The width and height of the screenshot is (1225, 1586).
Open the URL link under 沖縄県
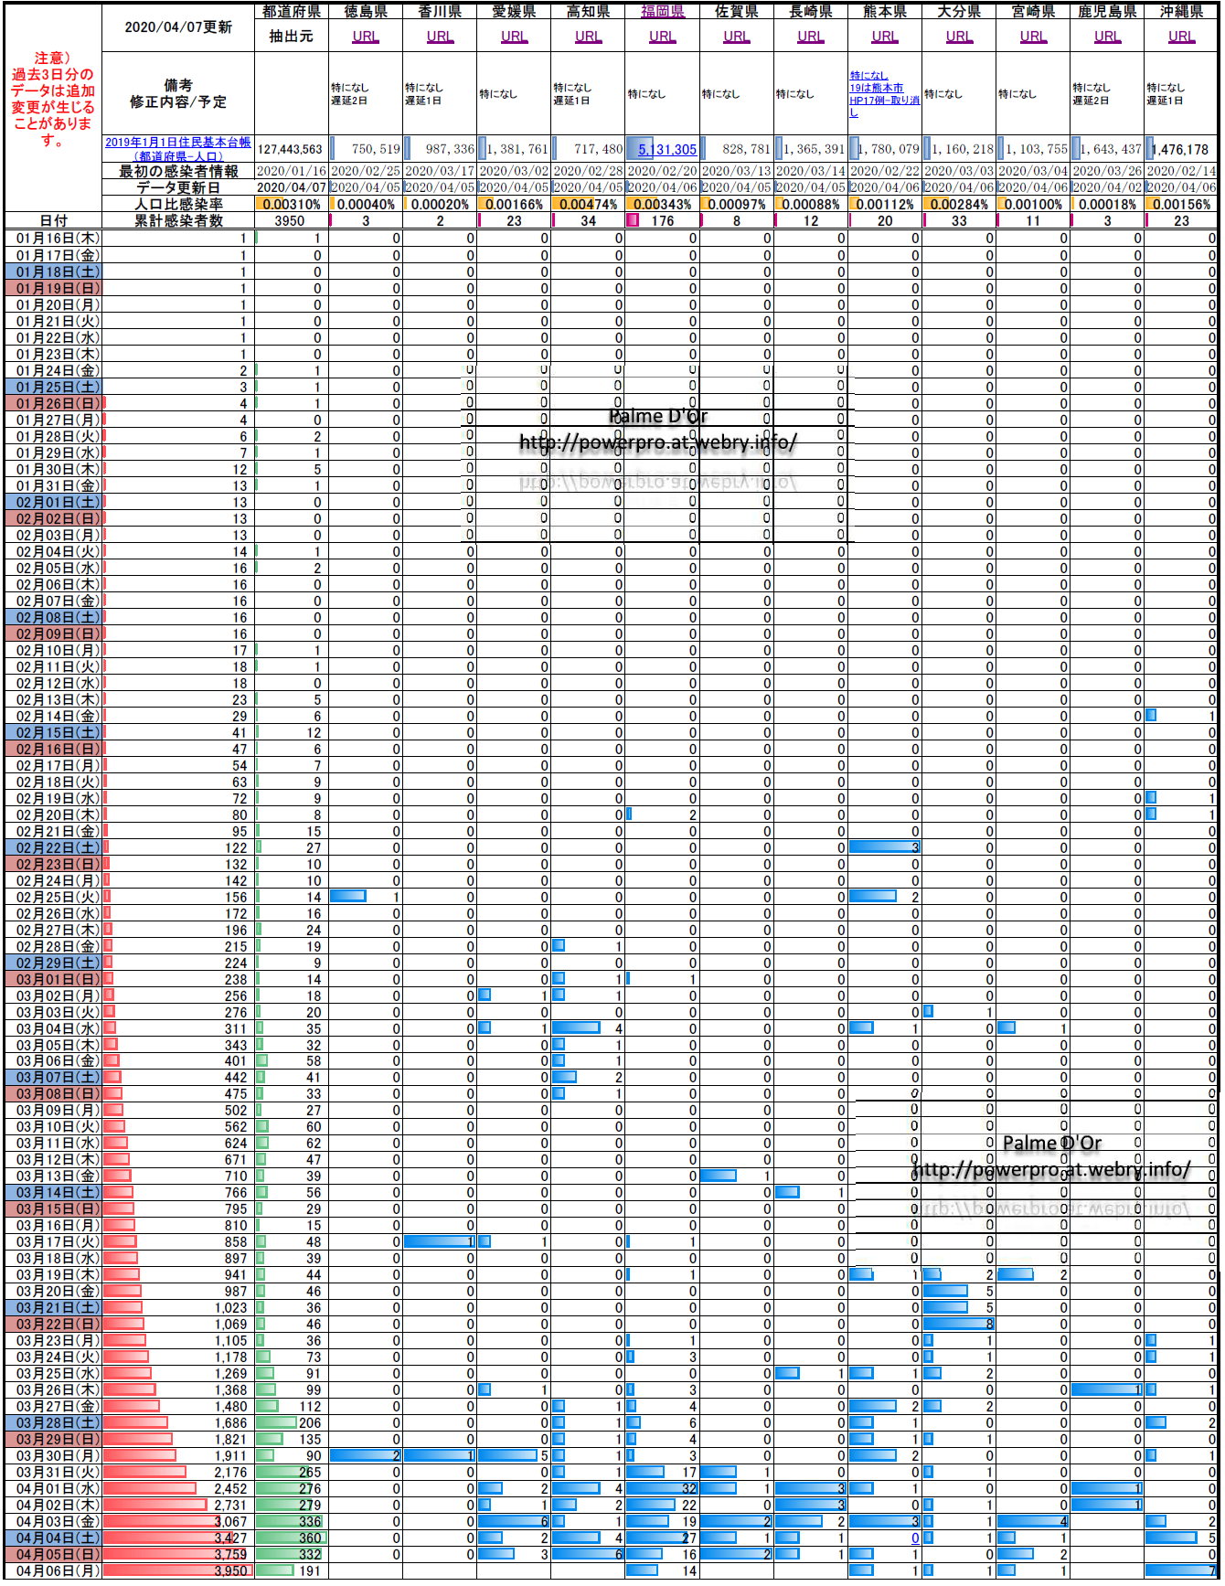[1181, 37]
